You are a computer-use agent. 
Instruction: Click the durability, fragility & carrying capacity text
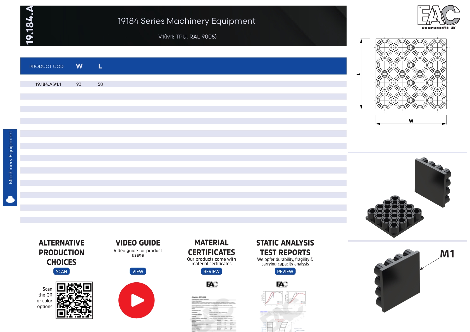pos(285,262)
